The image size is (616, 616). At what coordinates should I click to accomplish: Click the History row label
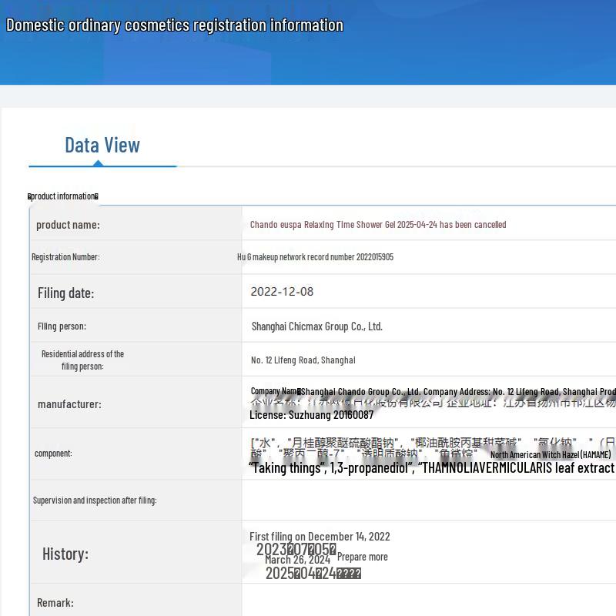coord(65,554)
